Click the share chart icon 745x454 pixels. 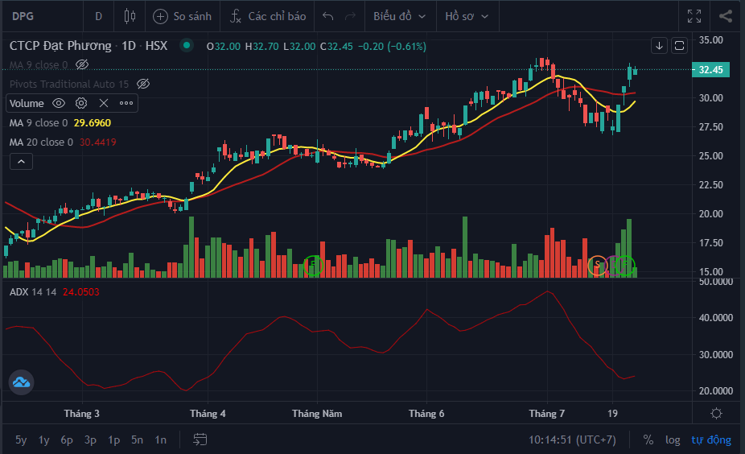[x=726, y=16]
